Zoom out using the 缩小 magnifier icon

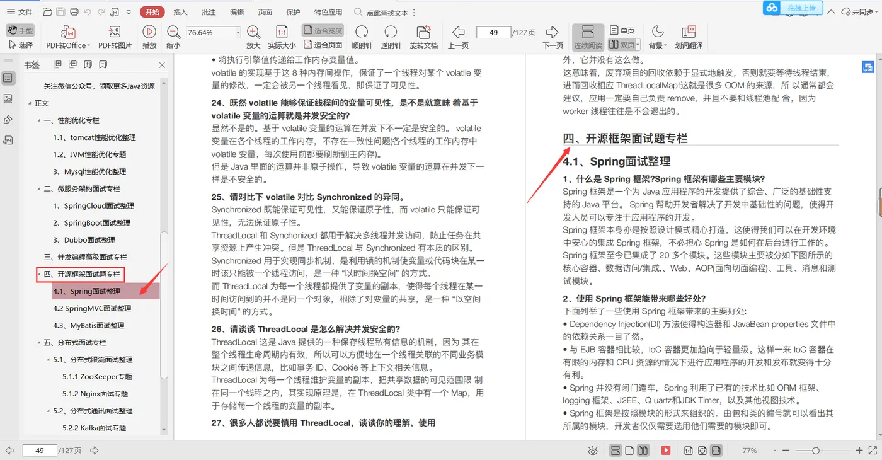[173, 37]
